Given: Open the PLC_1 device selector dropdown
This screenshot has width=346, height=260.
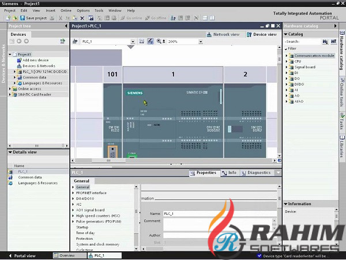Looking at the screenshot, I should pyautogui.click(x=133, y=42).
